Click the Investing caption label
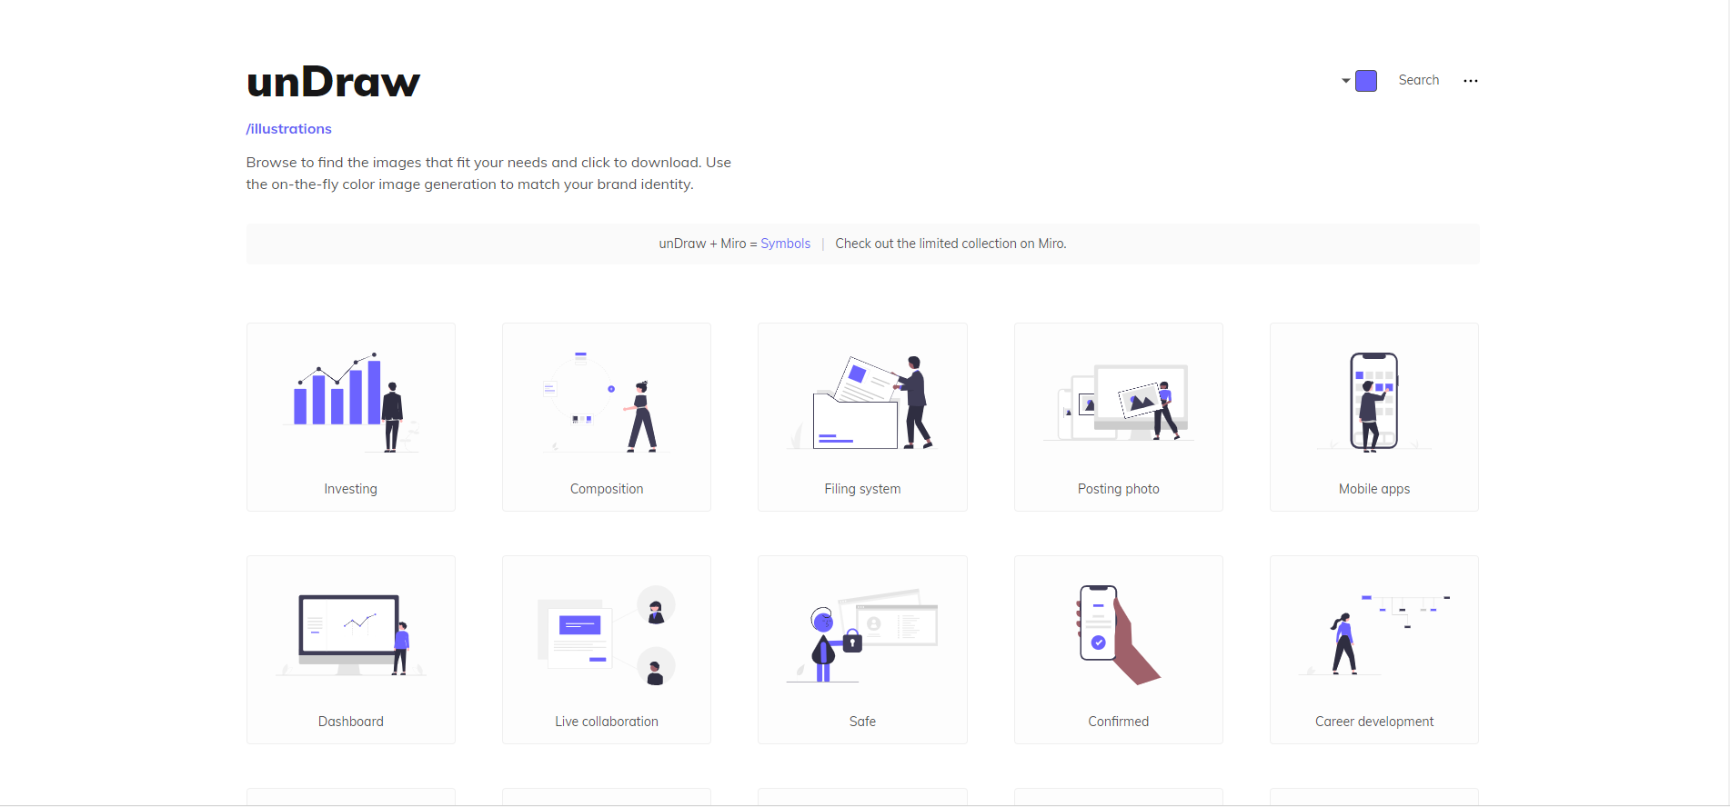1730x807 pixels. point(350,489)
